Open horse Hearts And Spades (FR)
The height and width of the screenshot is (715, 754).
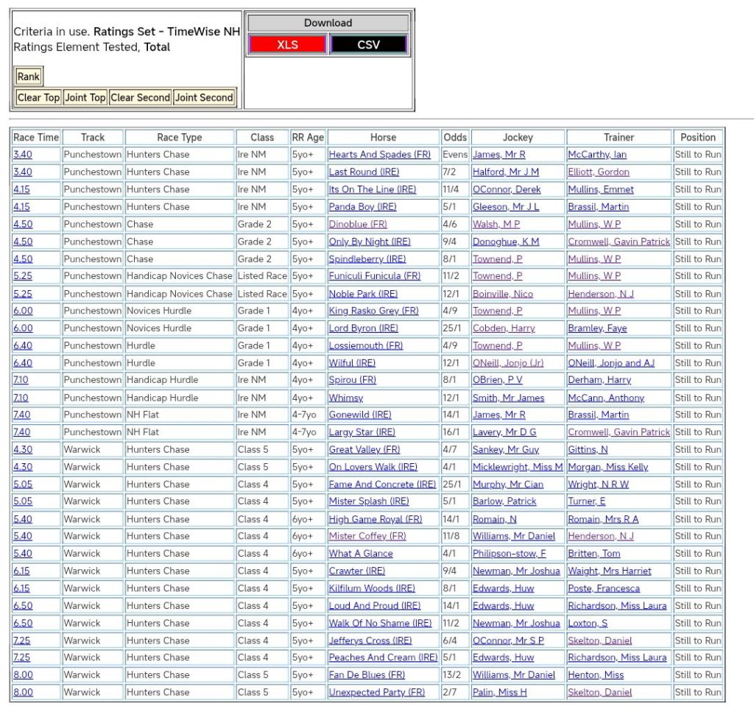click(379, 155)
